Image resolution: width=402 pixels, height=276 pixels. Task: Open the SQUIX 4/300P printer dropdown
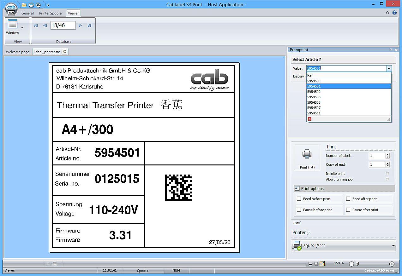343,246
